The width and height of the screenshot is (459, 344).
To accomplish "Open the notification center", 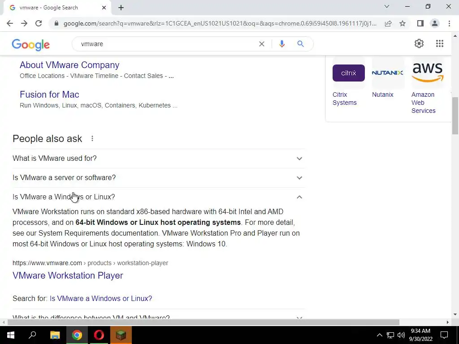I will point(444,335).
